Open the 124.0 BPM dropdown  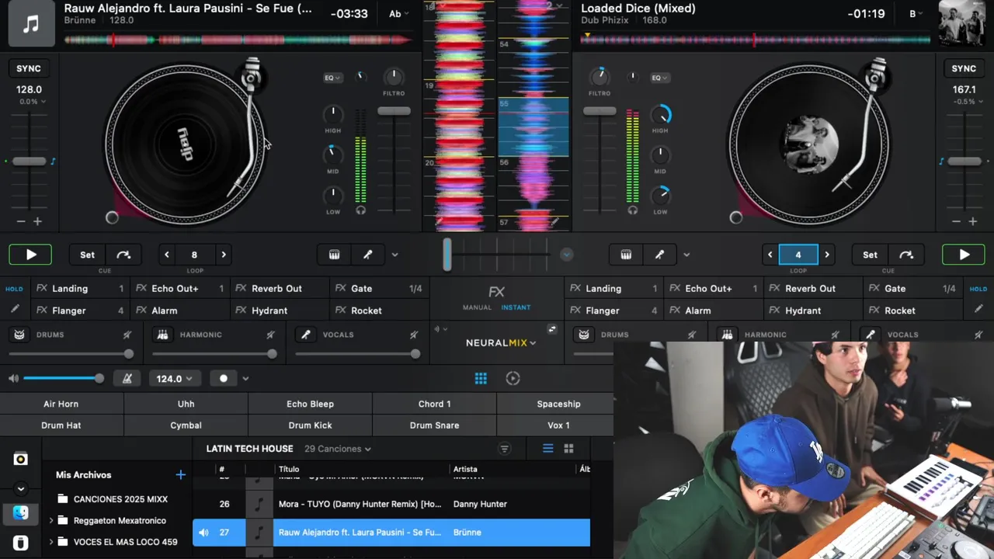point(175,379)
